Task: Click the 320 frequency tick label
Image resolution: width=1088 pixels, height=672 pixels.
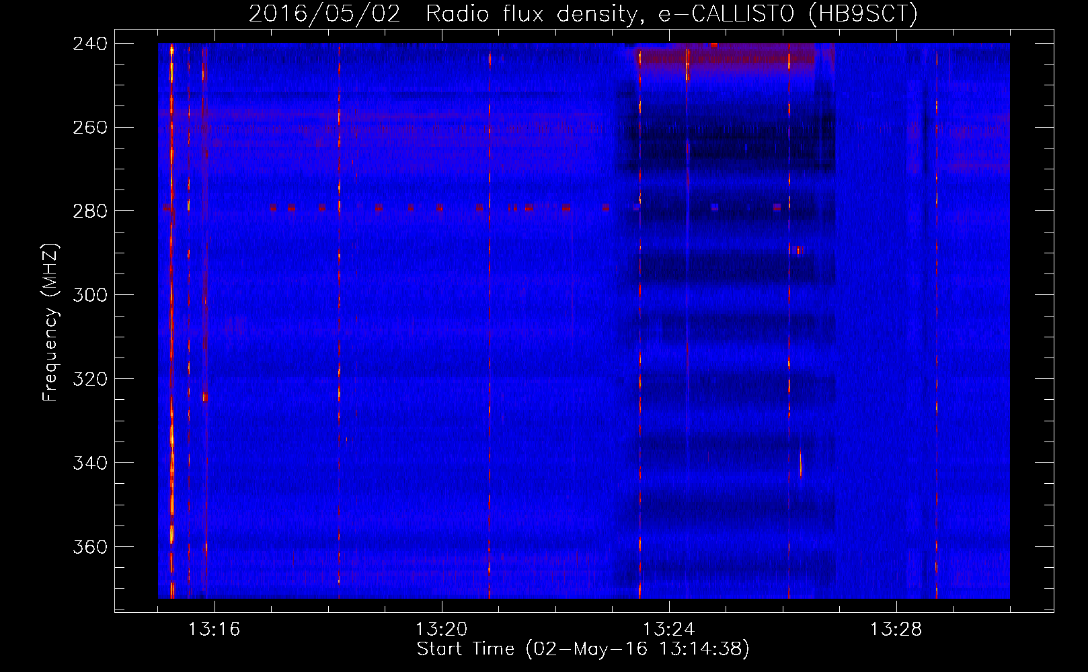Action: tap(90, 380)
